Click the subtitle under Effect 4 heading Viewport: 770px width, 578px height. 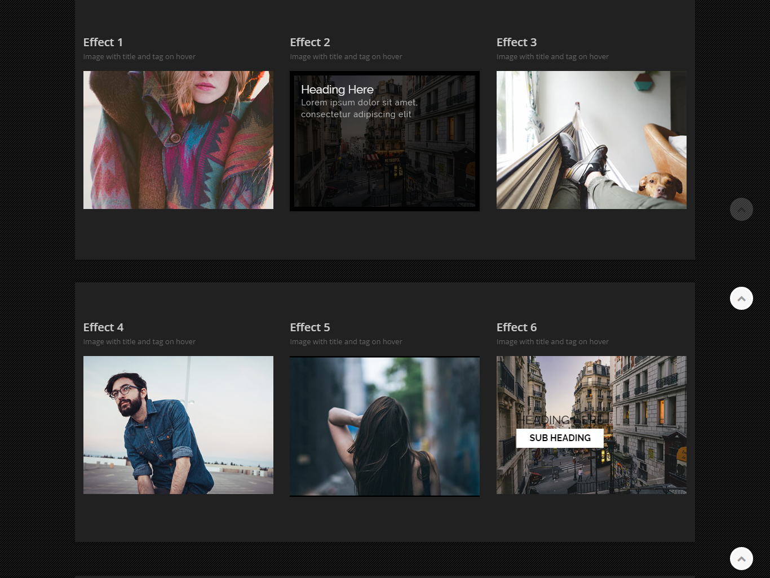point(139,341)
